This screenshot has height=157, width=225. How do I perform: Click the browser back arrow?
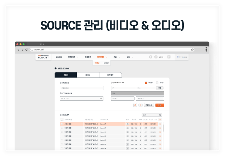19,50
